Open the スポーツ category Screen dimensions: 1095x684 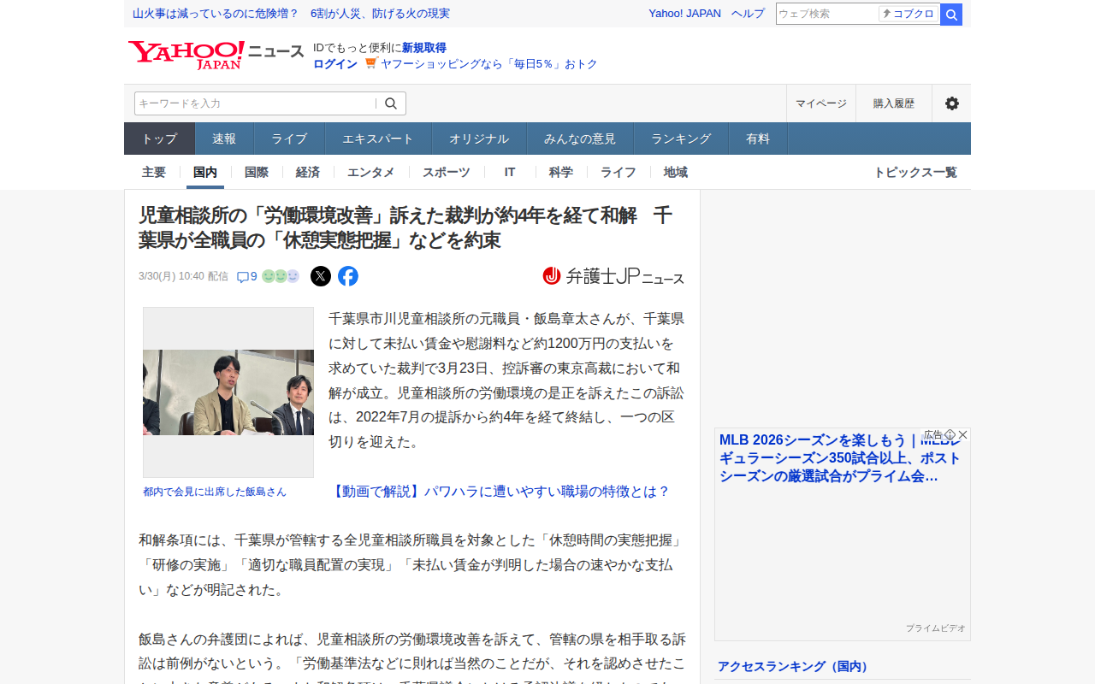pos(447,172)
